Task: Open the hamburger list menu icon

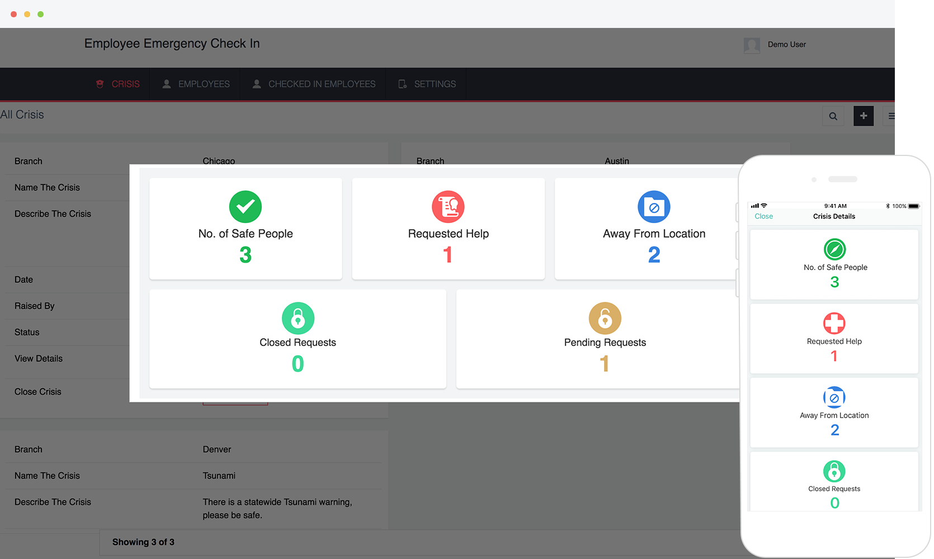Action: [891, 116]
